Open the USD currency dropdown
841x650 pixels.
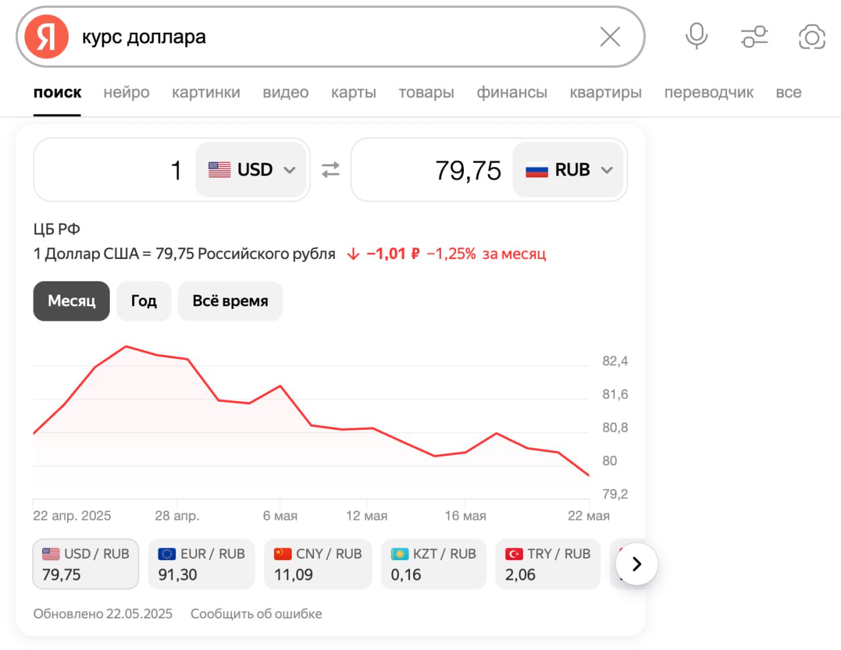point(252,170)
